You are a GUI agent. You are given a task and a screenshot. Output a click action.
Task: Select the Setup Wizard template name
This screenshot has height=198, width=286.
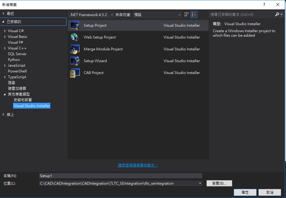95,61
